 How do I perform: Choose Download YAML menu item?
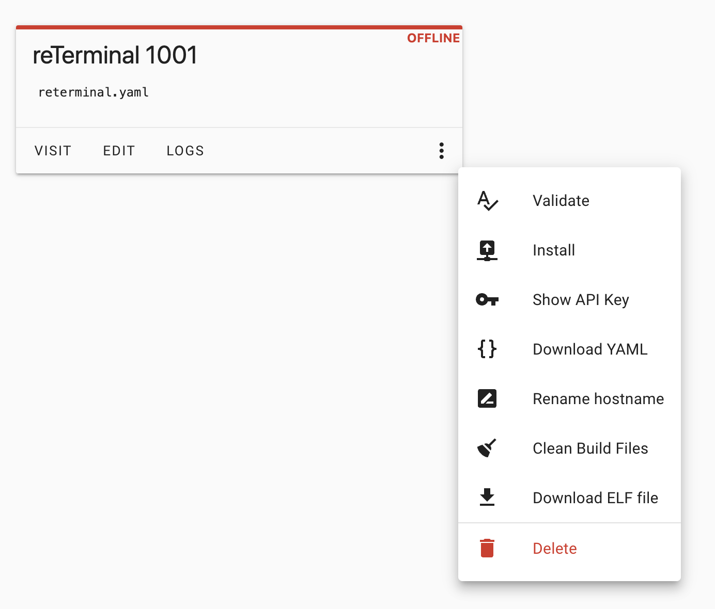pos(589,349)
